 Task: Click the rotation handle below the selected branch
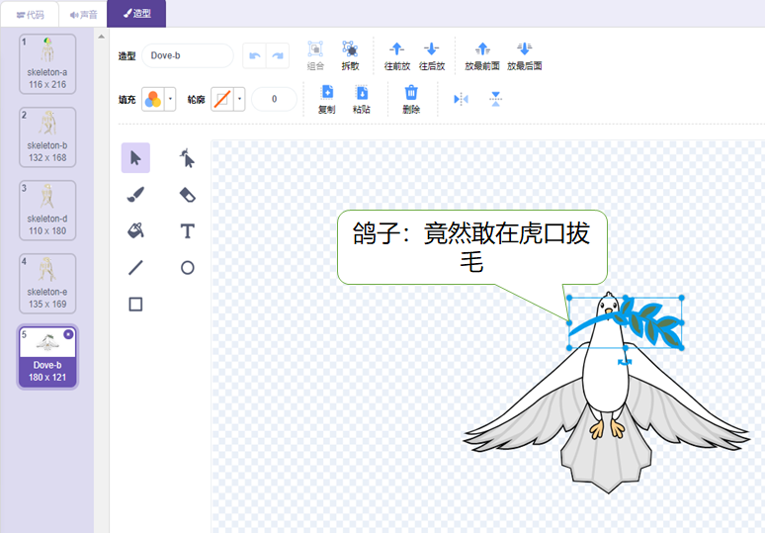click(625, 362)
